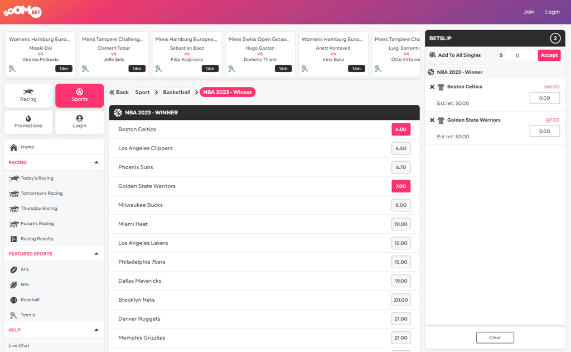571x352 pixels.
Task: Clear the betslip
Action: pyautogui.click(x=495, y=337)
